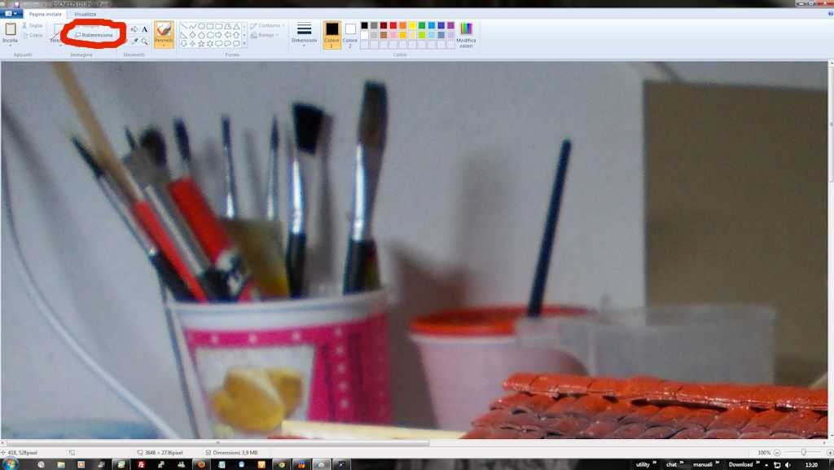Select the Fill bucket tool
834x470 pixels.
(x=134, y=29)
